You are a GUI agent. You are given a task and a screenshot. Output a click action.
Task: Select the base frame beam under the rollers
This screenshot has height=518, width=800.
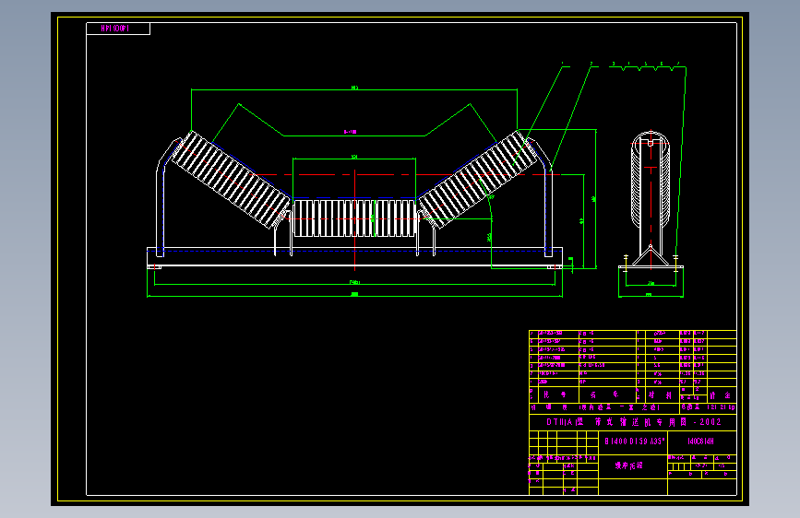pos(354,256)
